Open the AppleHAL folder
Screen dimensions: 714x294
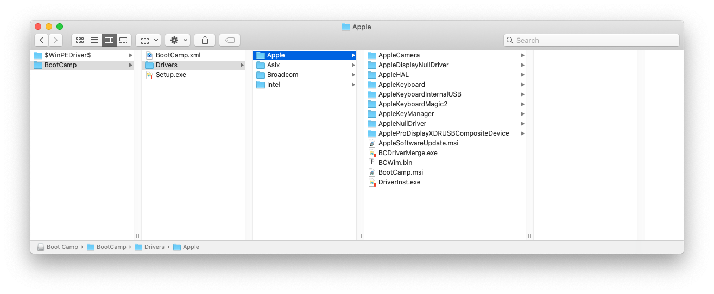tap(445, 75)
